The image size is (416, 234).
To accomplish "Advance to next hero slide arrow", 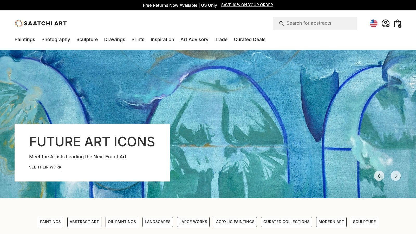I will pyautogui.click(x=396, y=176).
